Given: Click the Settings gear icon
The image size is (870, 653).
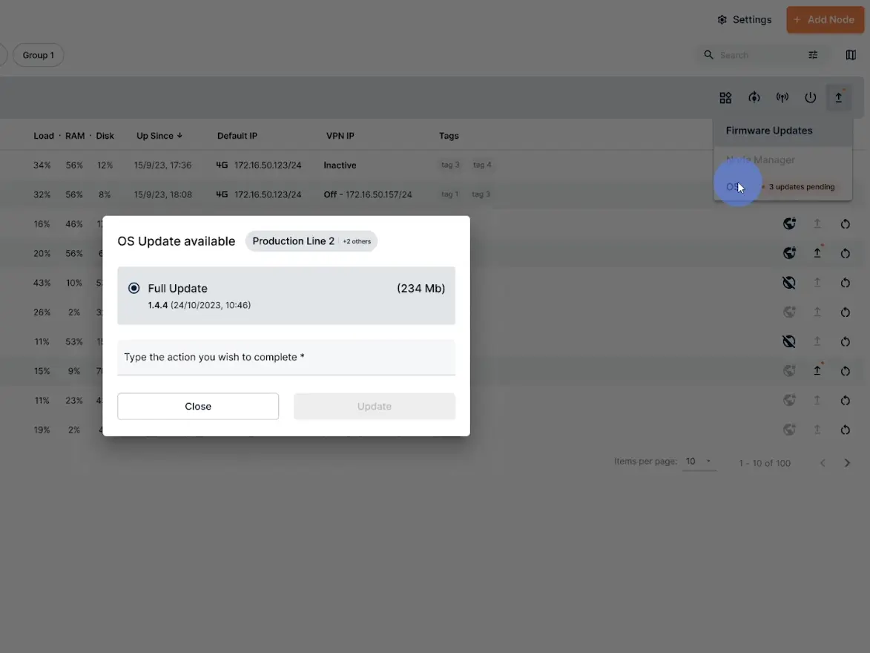Looking at the screenshot, I should click(722, 20).
